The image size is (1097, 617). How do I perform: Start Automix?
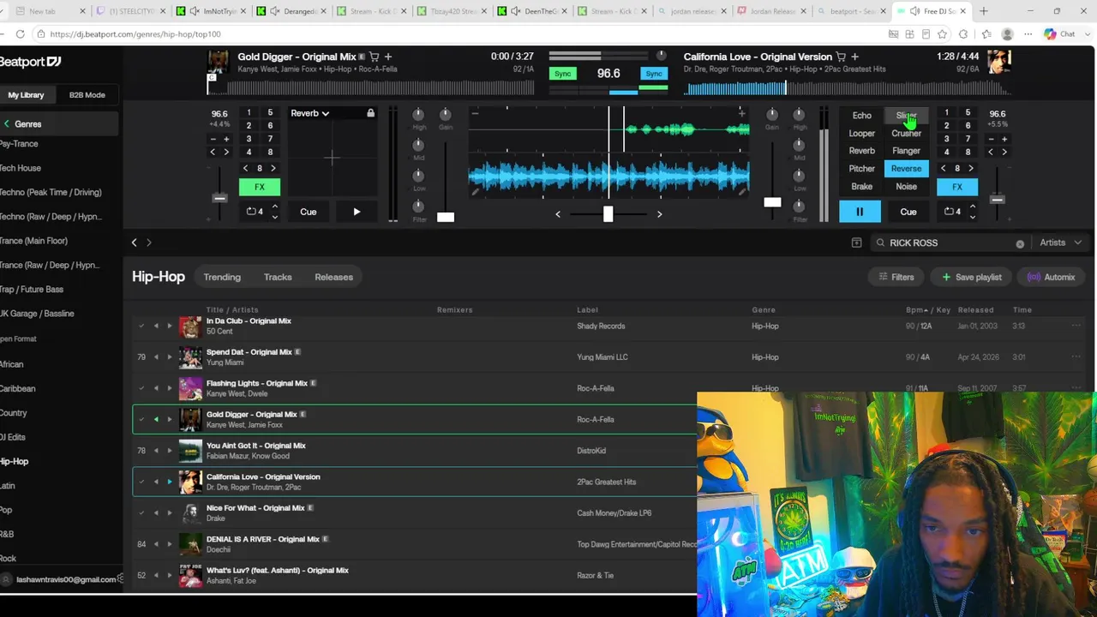pos(1051,277)
